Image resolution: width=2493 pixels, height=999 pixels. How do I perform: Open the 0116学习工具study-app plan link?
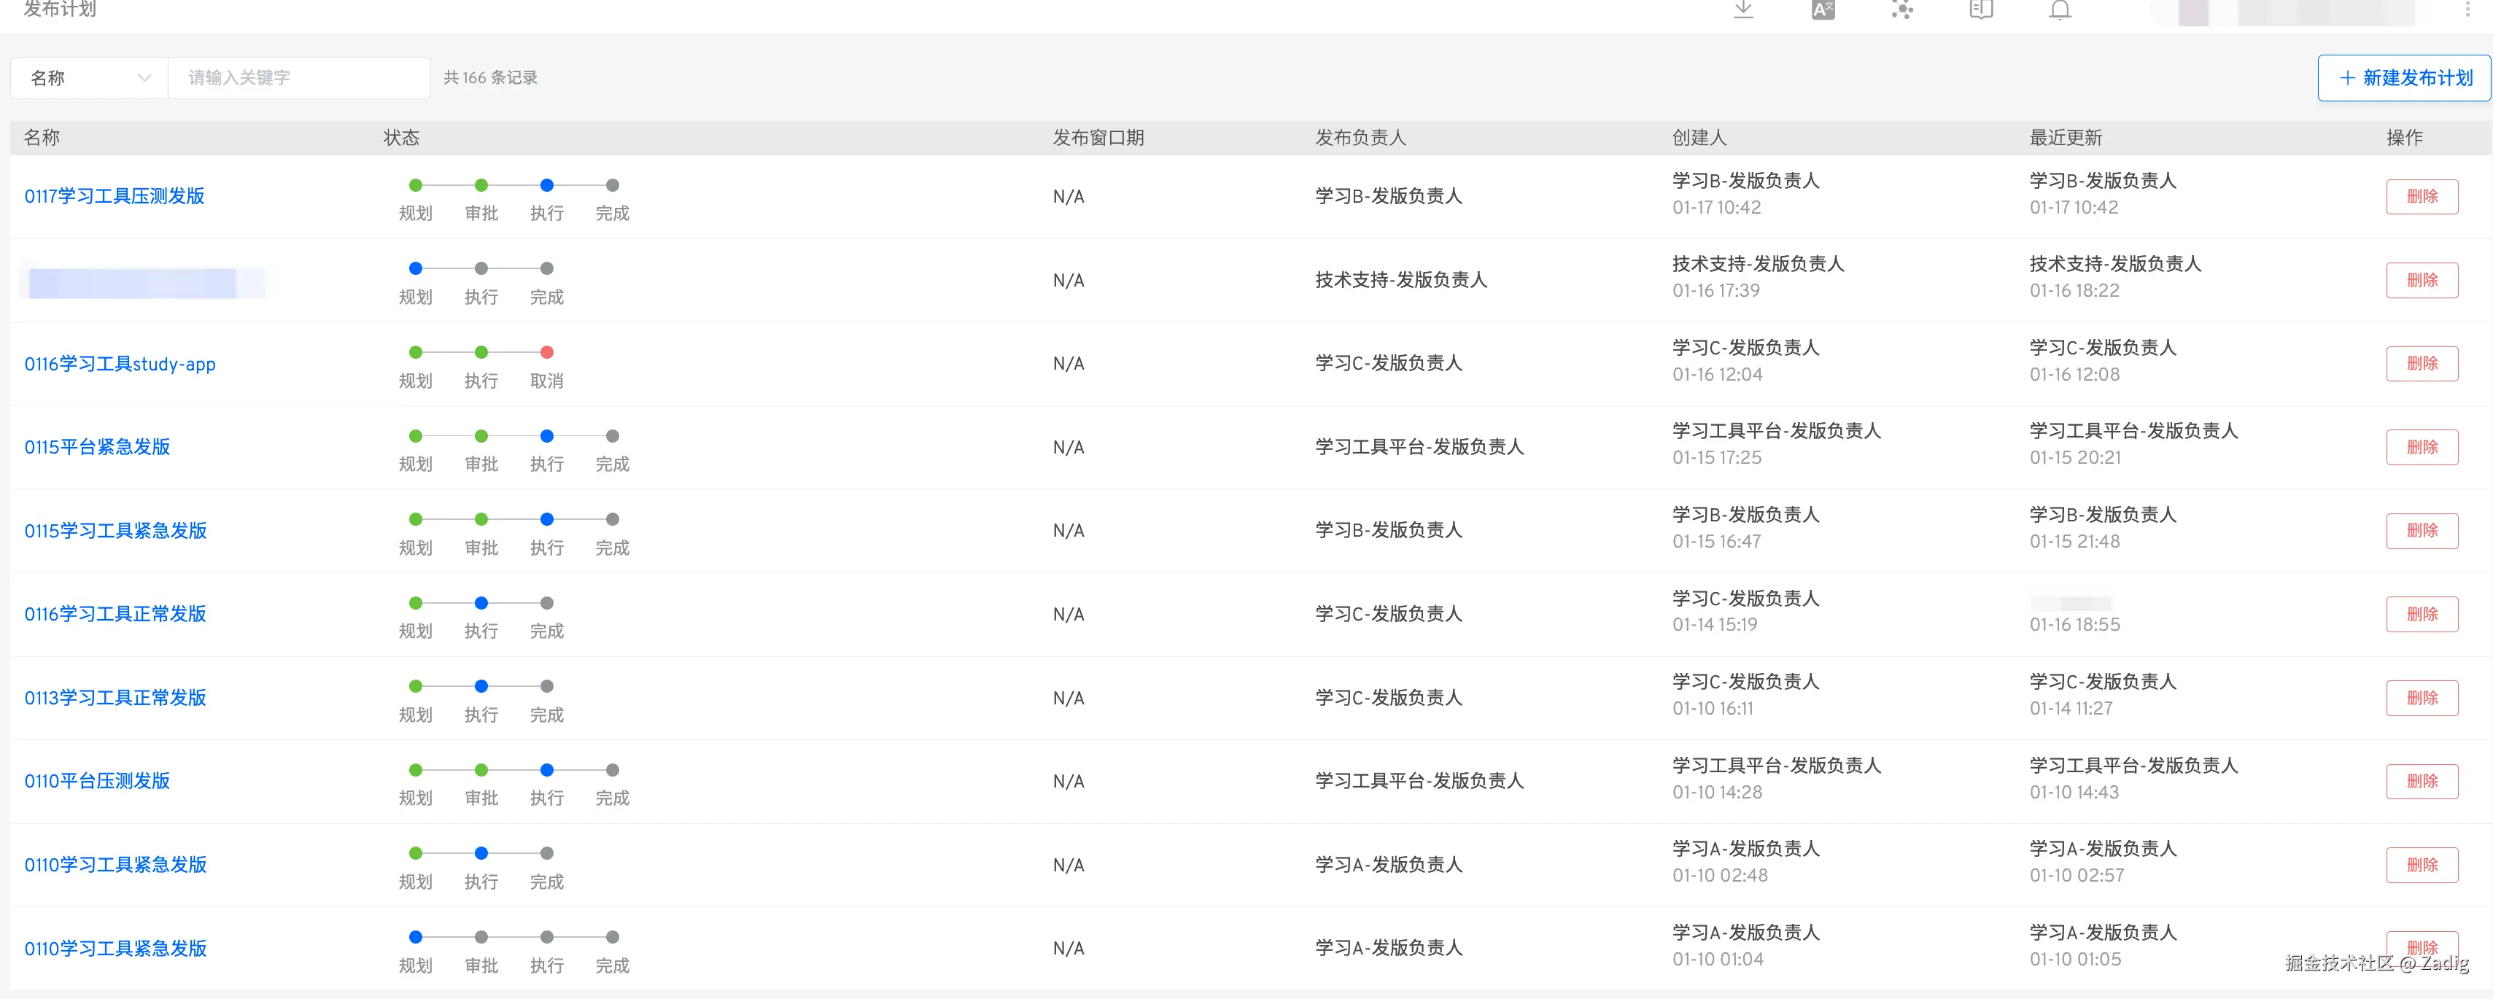(x=120, y=364)
